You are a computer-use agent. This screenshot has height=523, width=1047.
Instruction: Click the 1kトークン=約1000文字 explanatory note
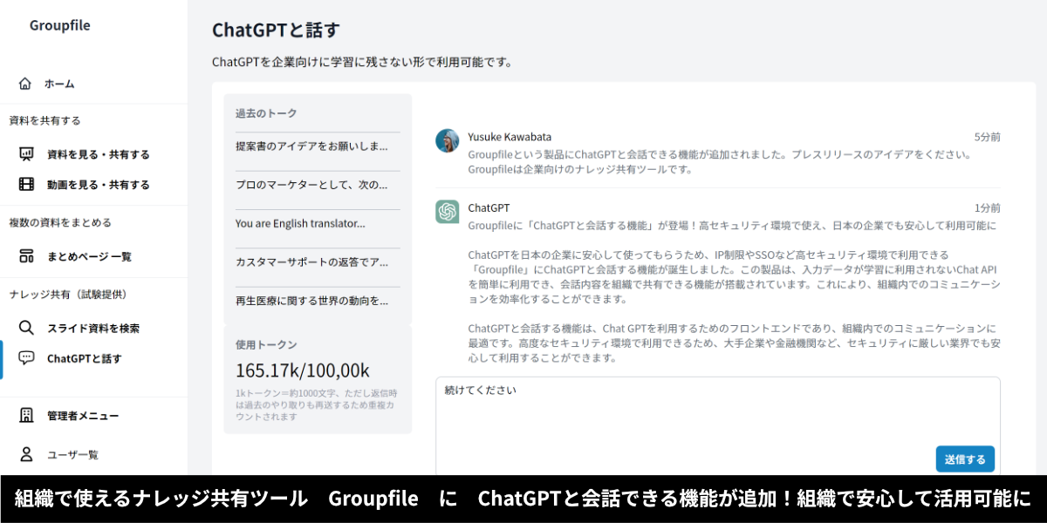click(x=317, y=404)
